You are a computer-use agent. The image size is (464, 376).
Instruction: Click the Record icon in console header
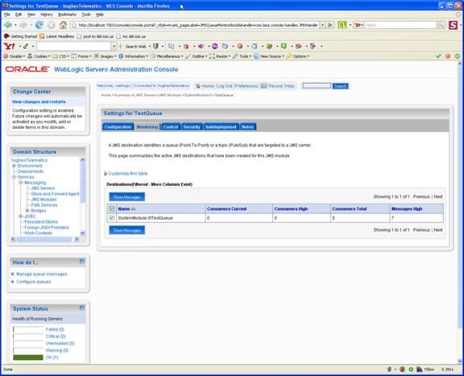click(x=263, y=86)
